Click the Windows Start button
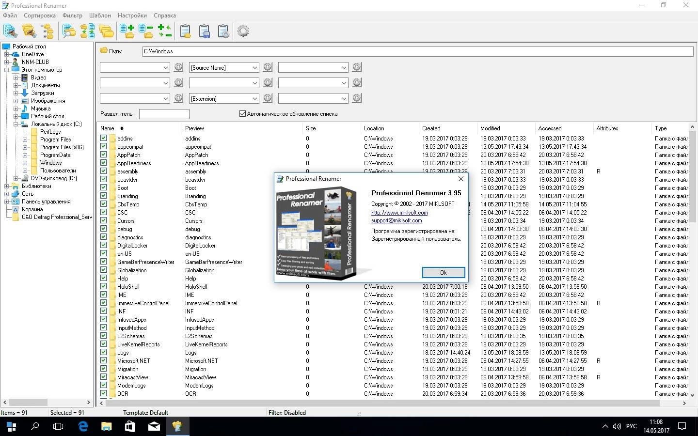Image resolution: width=698 pixels, height=436 pixels. pyautogui.click(x=12, y=426)
